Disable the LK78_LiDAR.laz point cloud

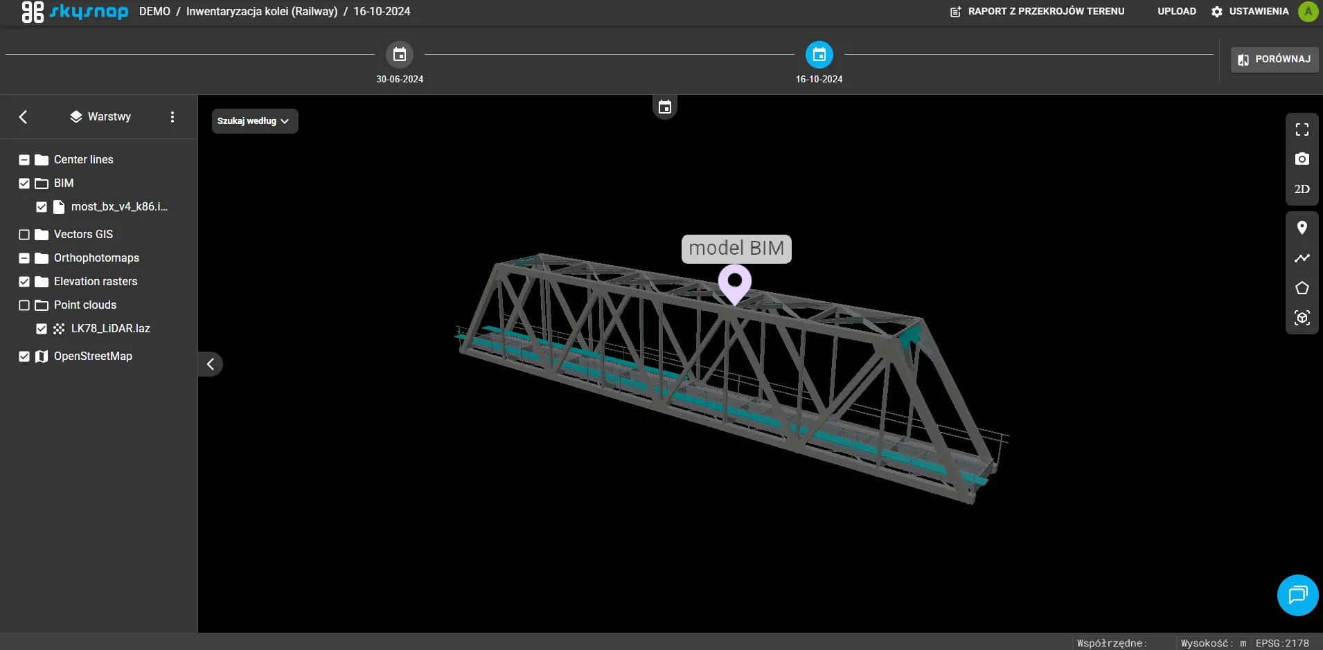[x=42, y=328]
